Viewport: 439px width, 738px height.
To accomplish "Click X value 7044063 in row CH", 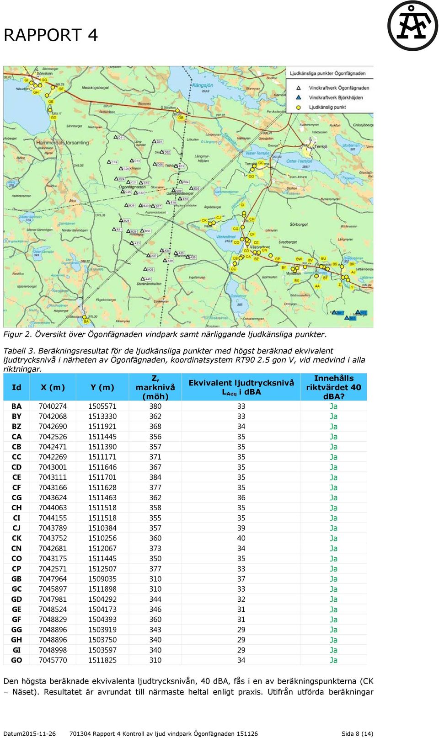I will 53,508.
